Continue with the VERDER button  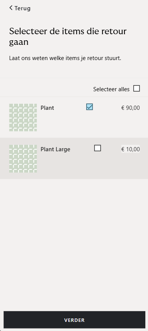(x=74, y=320)
